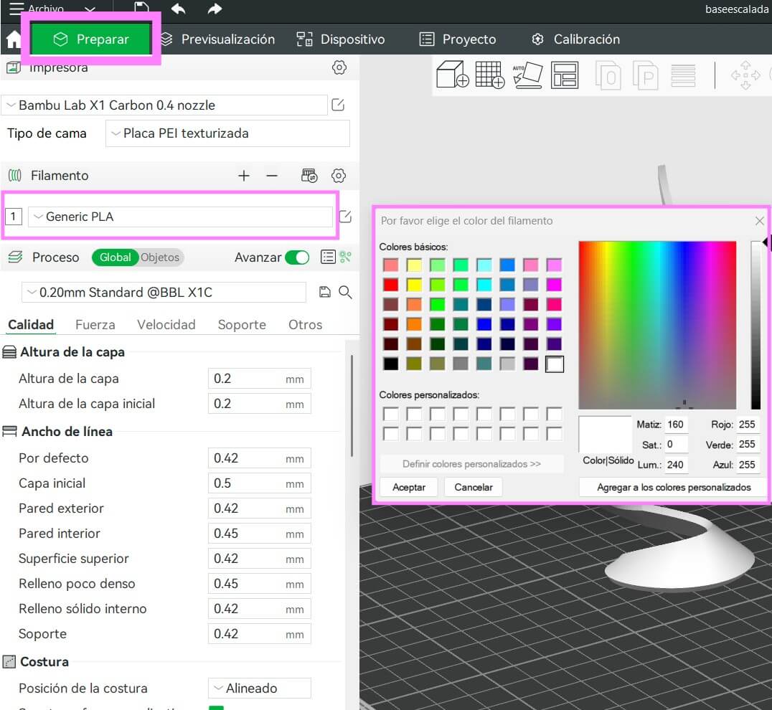
Task: Click the AMS filament sync icon
Action: click(309, 176)
